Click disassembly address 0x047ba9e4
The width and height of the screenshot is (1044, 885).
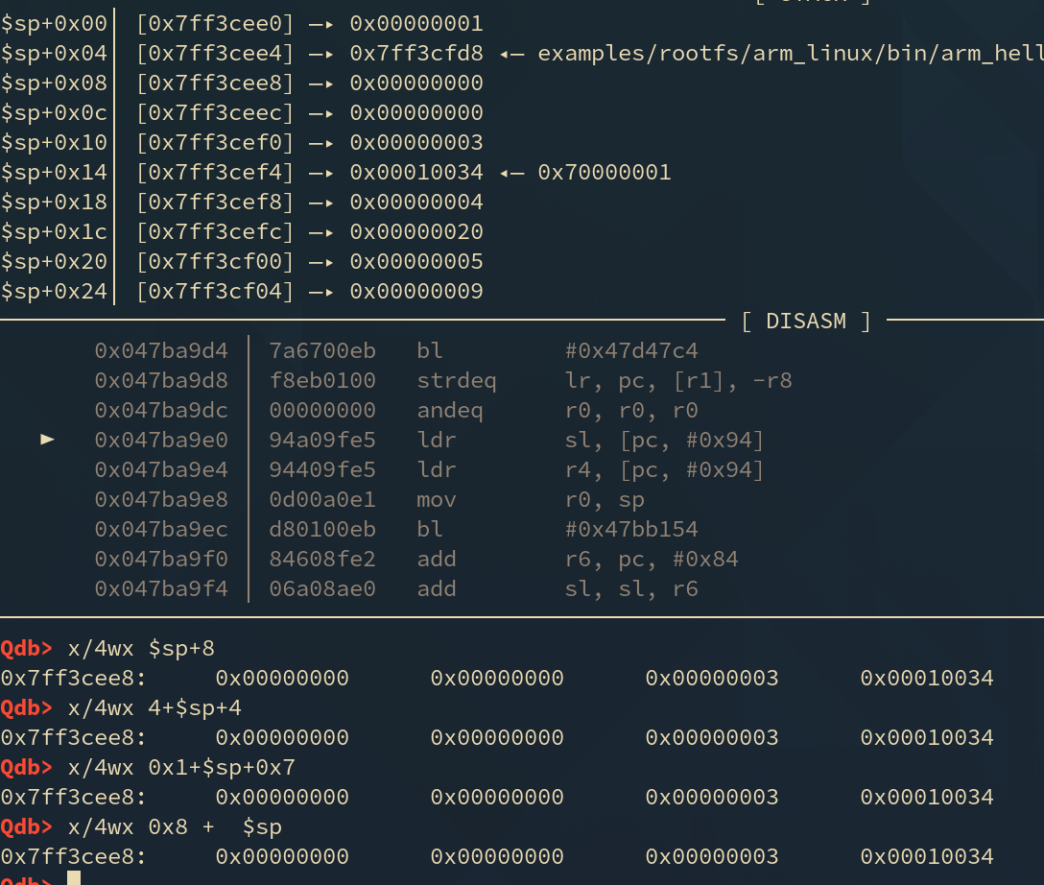[161, 470]
